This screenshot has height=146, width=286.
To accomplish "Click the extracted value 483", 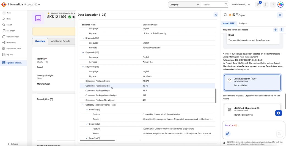I will (x=144, y=100).
